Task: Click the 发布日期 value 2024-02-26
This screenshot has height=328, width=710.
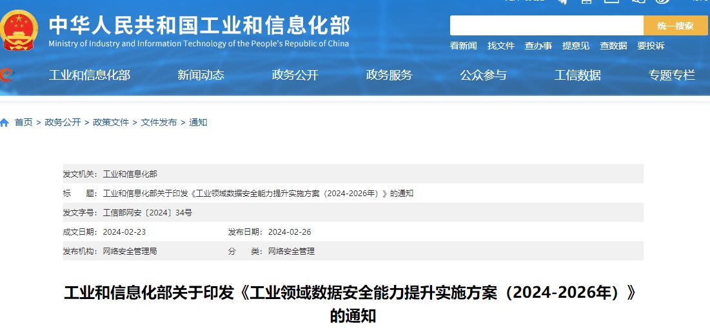Action: [290, 232]
